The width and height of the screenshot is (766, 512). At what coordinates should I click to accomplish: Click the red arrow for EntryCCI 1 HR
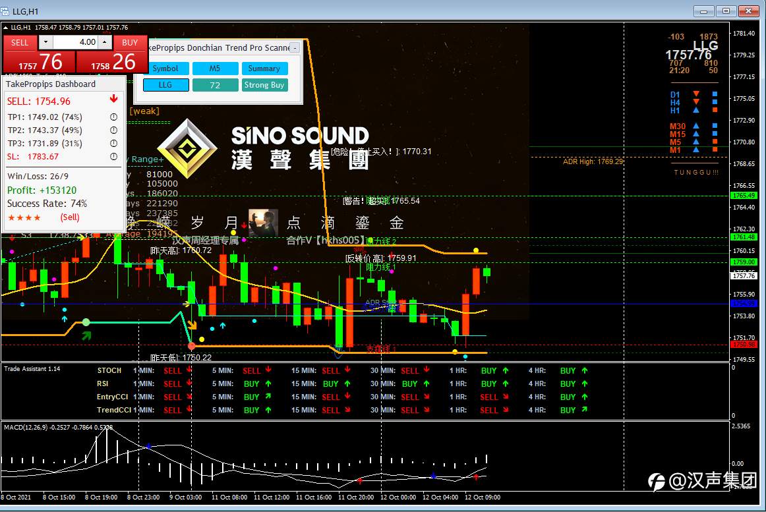pos(506,397)
